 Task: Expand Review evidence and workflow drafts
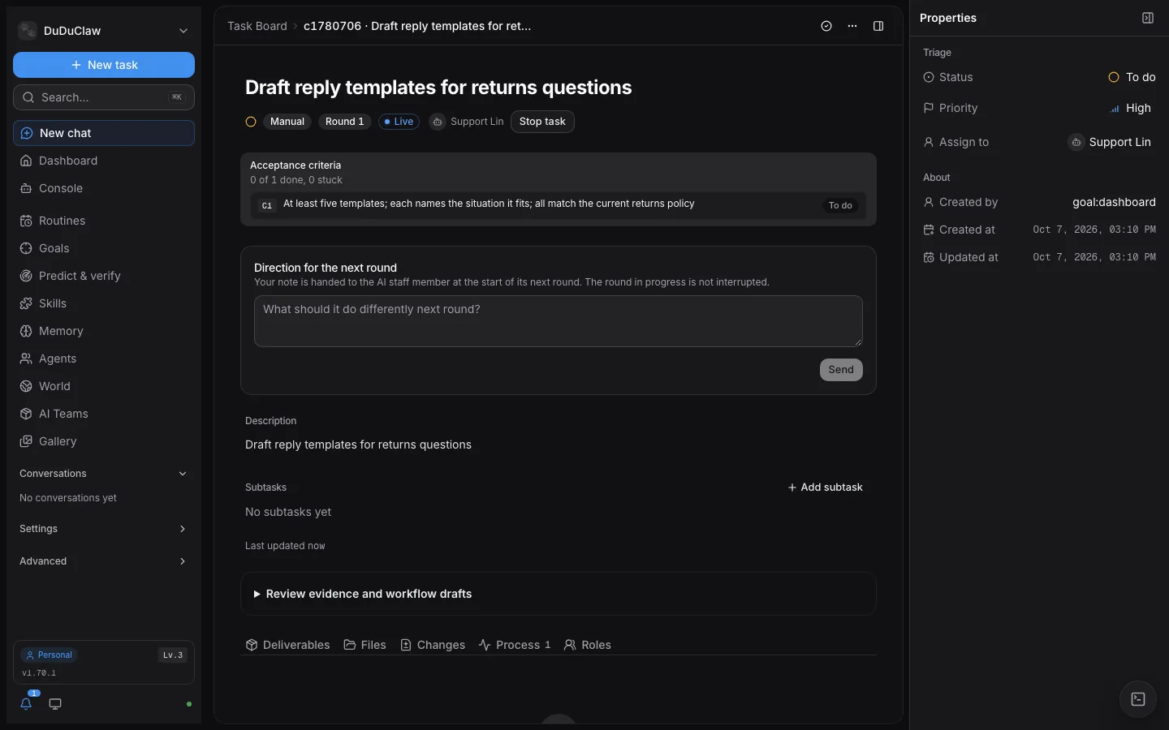(x=559, y=594)
